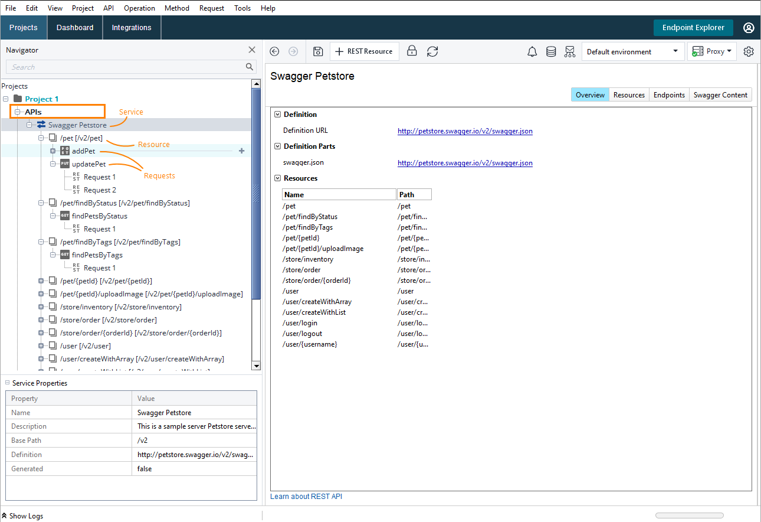Screen dimensions: 761x522
Task: Open the user account profile icon
Action: (749, 28)
